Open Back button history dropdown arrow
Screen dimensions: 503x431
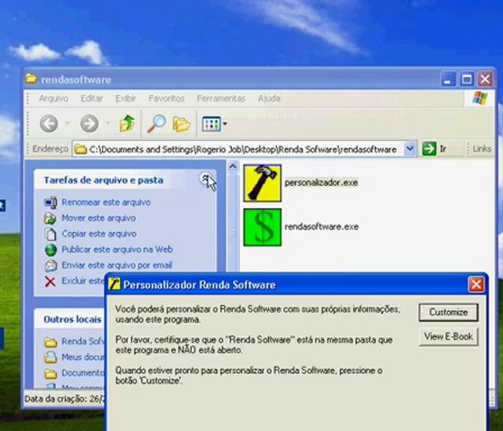coord(67,123)
